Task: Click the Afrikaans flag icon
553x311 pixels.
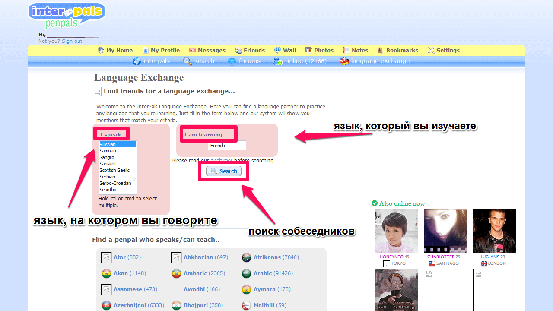Action: [247, 257]
